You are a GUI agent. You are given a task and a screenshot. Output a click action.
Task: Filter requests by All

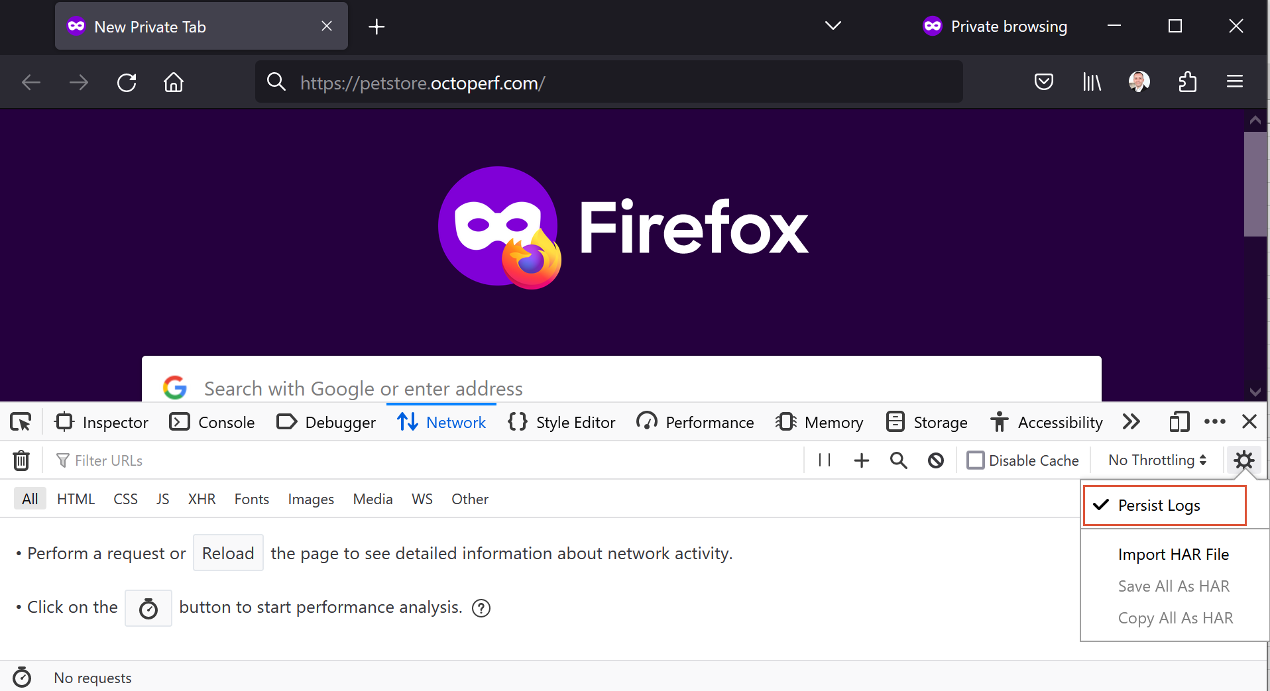point(30,499)
